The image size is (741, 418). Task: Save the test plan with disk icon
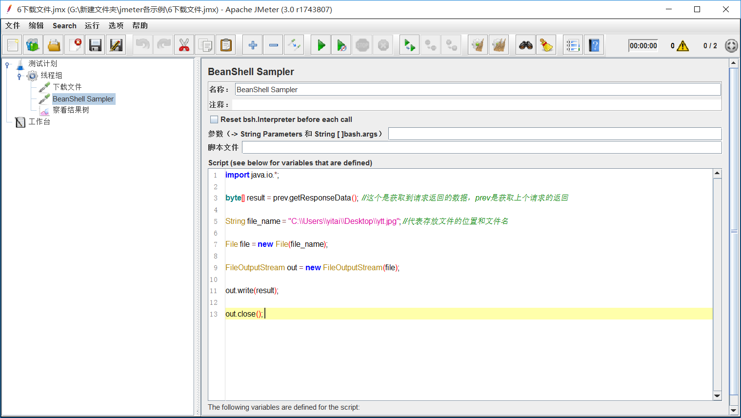pos(96,45)
